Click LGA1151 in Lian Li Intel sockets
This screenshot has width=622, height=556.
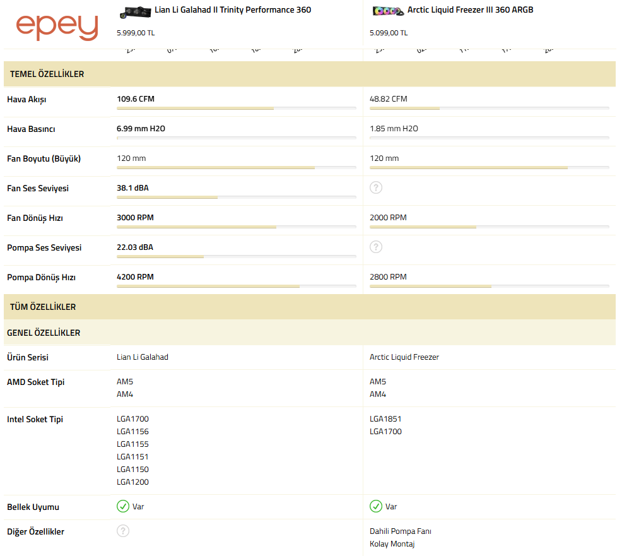point(132,457)
